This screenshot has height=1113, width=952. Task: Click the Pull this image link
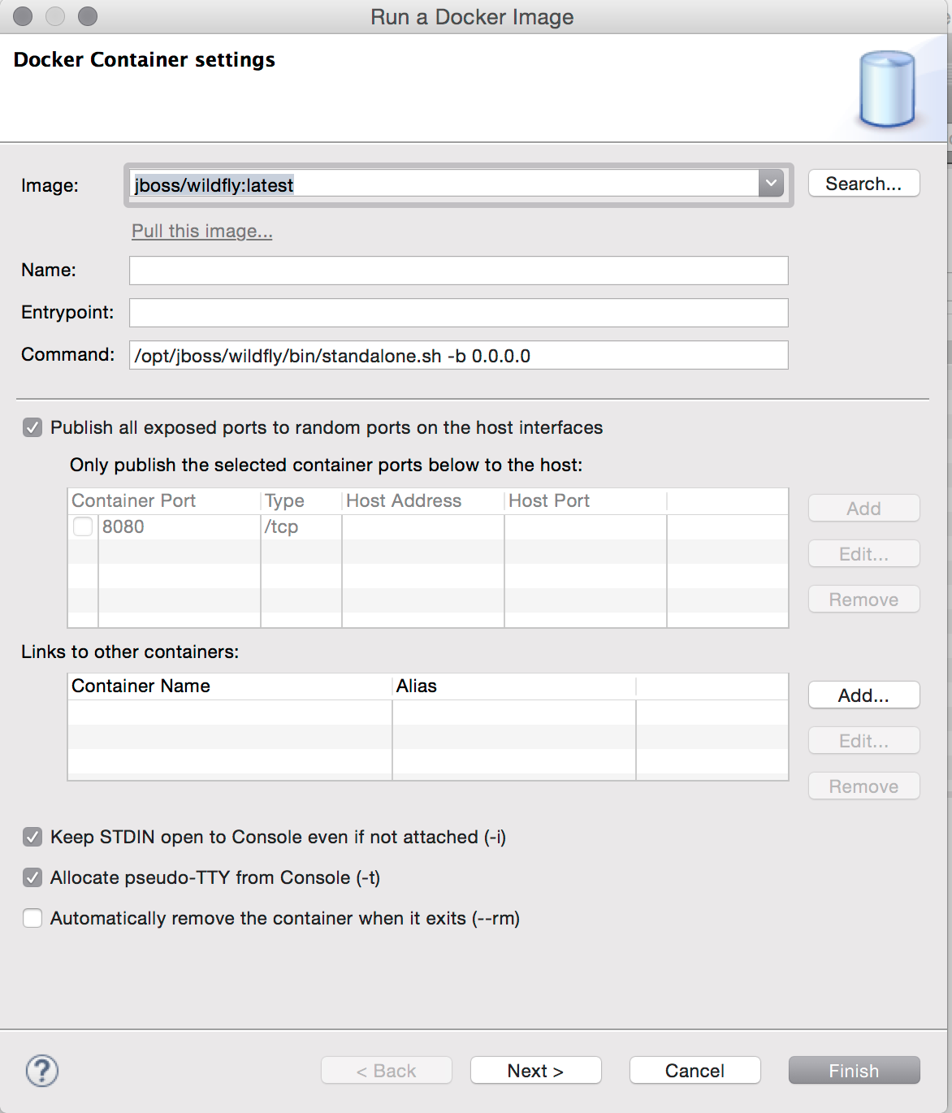click(x=202, y=232)
